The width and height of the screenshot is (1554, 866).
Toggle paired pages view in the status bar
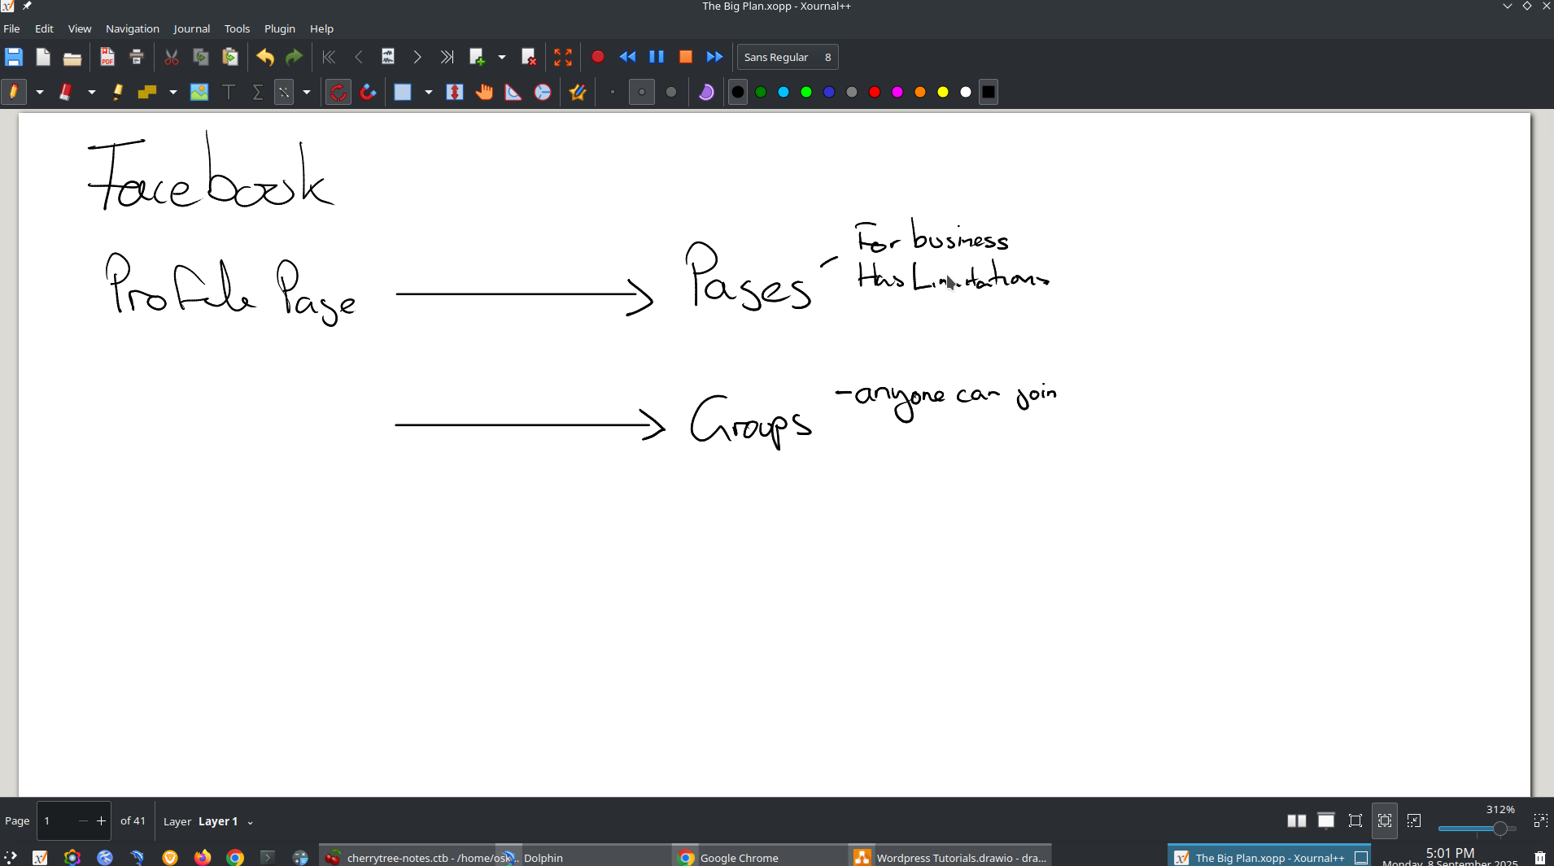1296,820
